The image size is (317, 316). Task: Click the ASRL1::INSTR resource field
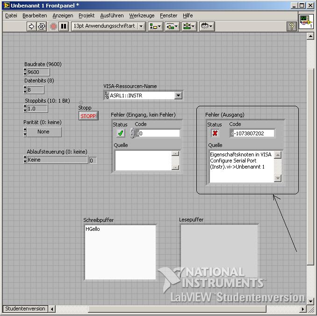coord(142,96)
